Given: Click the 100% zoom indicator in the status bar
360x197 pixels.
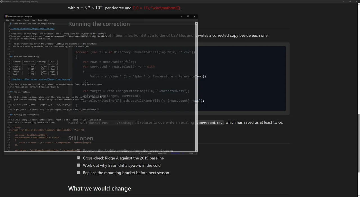Looking at the screenshot, I should coord(191,153).
